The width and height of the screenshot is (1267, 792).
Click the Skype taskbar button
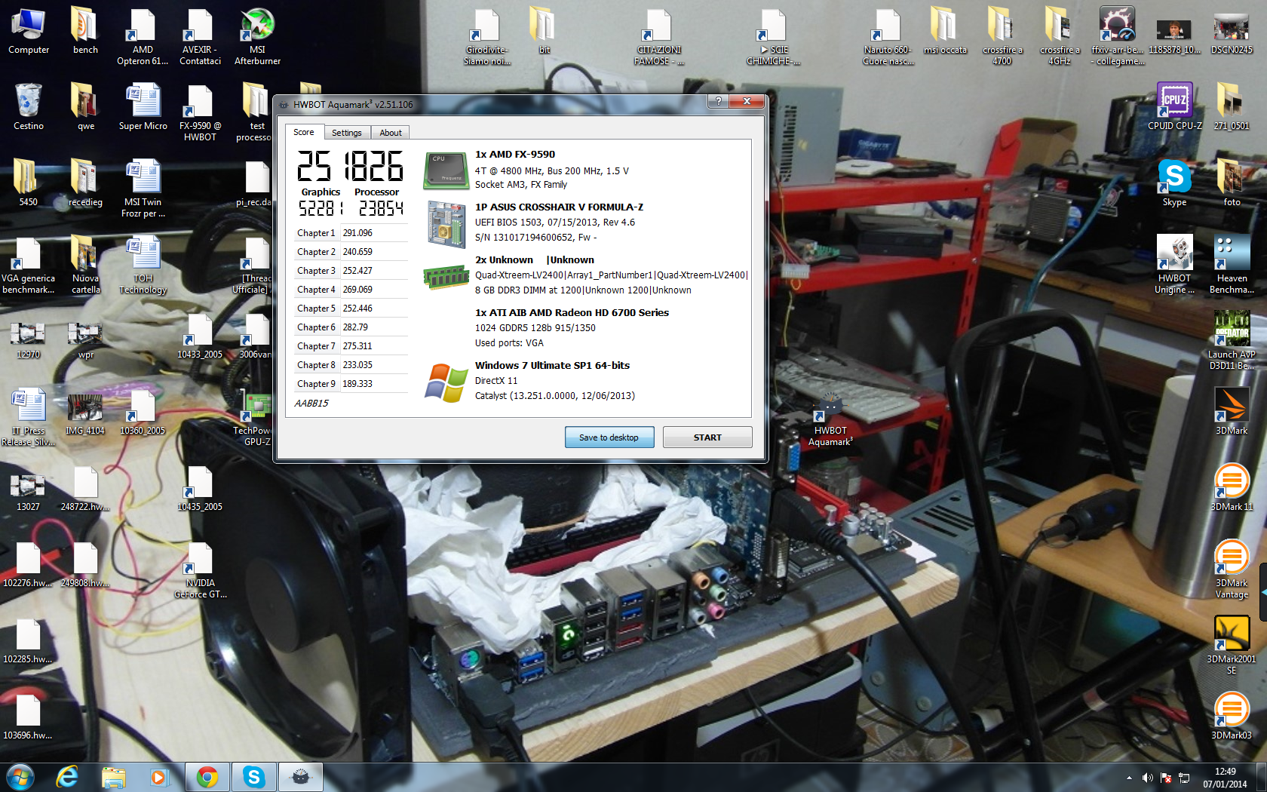pyautogui.click(x=254, y=777)
